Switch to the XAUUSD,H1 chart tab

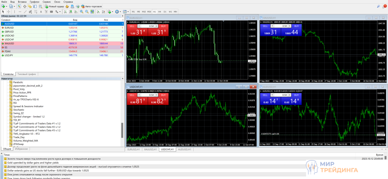click(150, 149)
